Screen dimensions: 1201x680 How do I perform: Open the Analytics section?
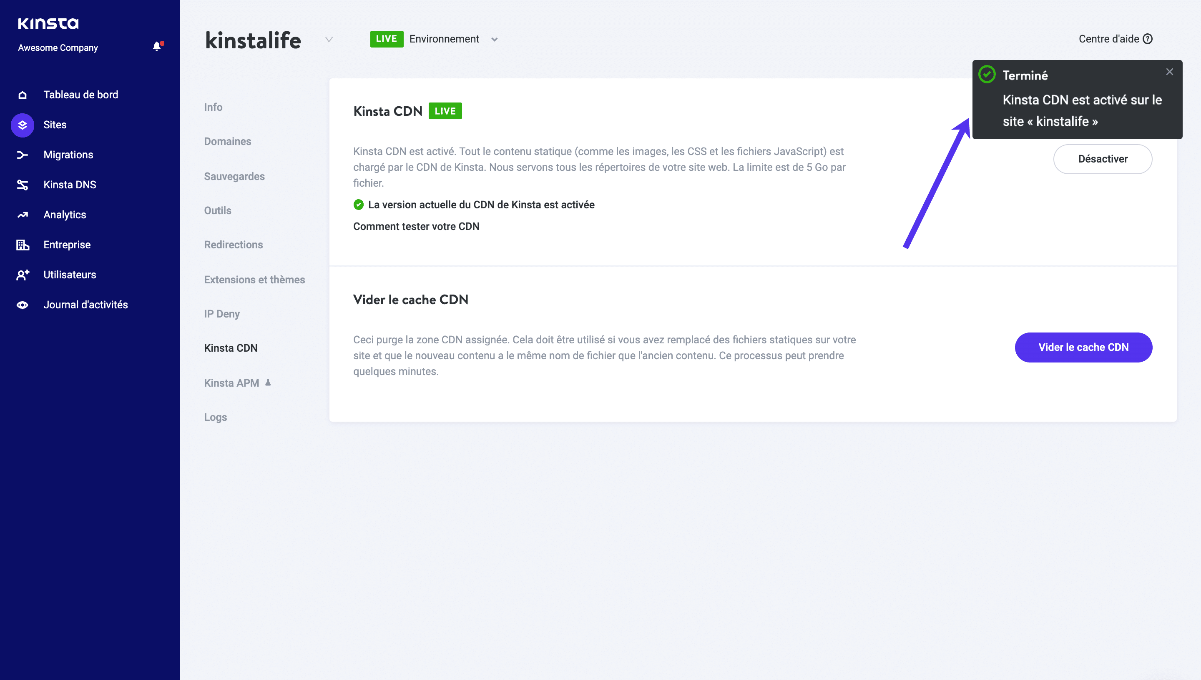65,214
